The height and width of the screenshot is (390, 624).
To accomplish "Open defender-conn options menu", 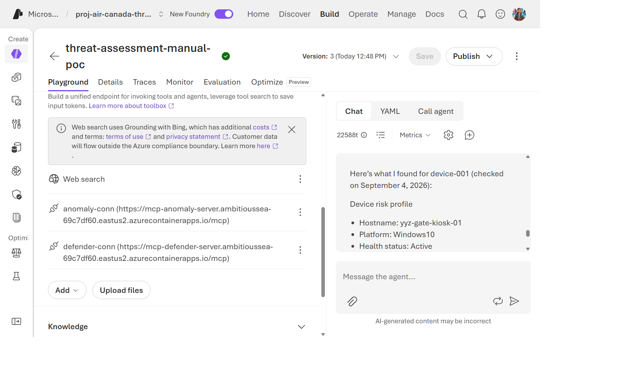I will pos(300,250).
